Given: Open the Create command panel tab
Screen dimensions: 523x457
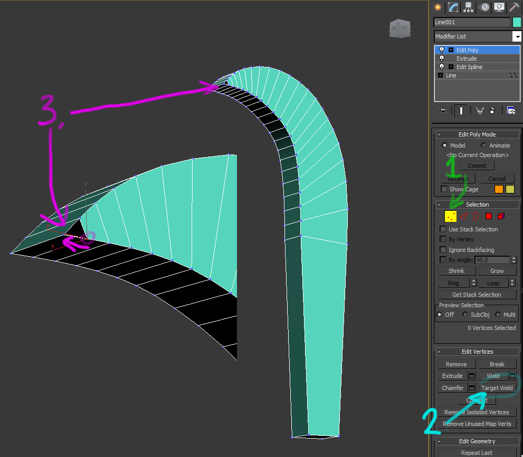Looking at the screenshot, I should (x=437, y=7).
